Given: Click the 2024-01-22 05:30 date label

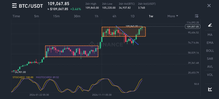Looking at the screenshot, I should [39, 95].
